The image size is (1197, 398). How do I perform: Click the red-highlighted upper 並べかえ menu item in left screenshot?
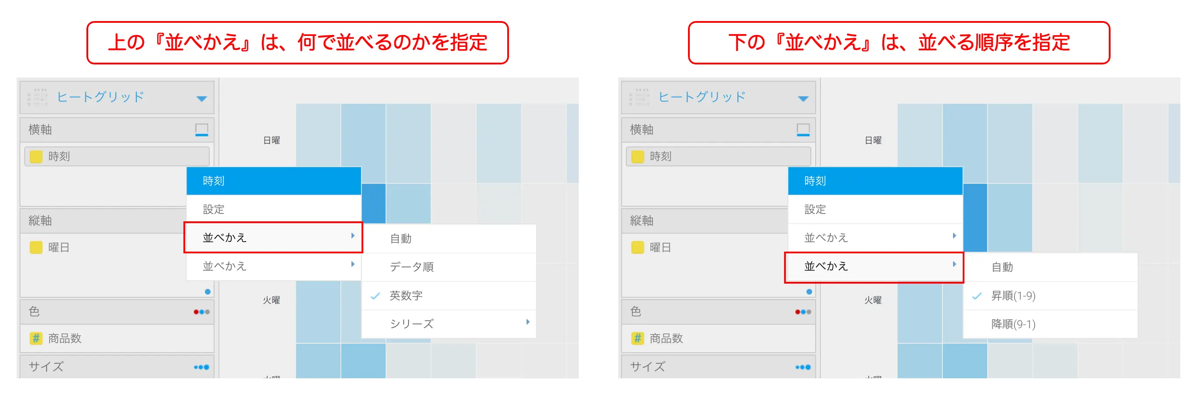pyautogui.click(x=273, y=238)
